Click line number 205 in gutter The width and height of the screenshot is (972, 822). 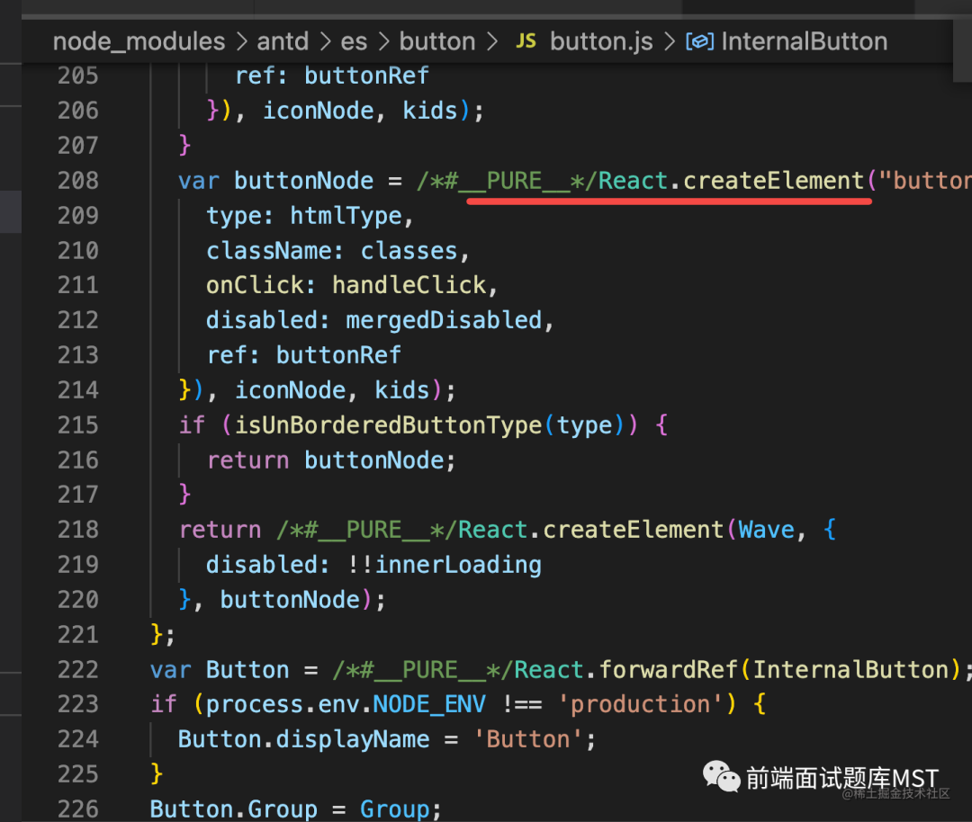[78, 76]
